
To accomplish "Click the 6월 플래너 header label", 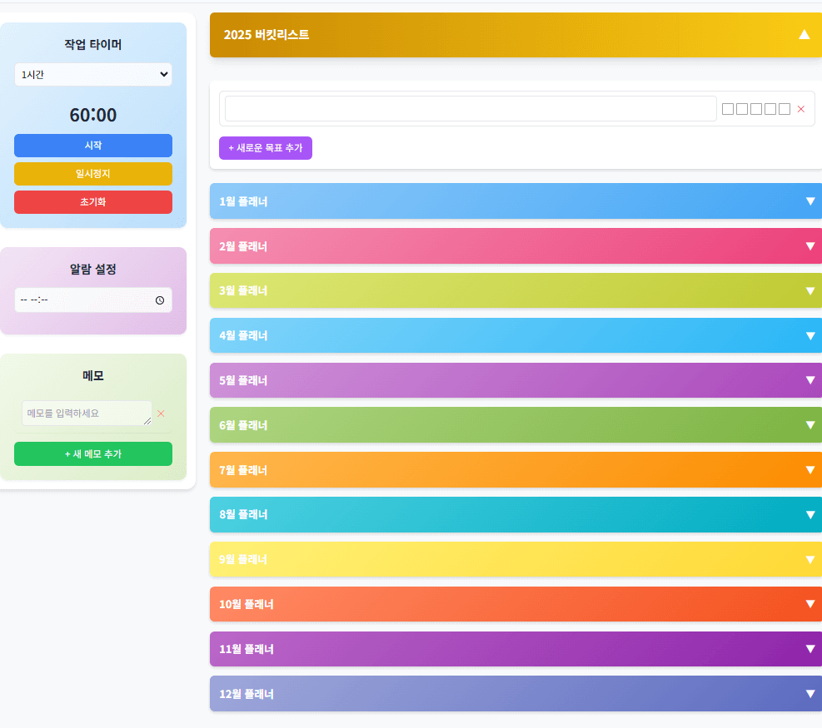I will point(243,425).
